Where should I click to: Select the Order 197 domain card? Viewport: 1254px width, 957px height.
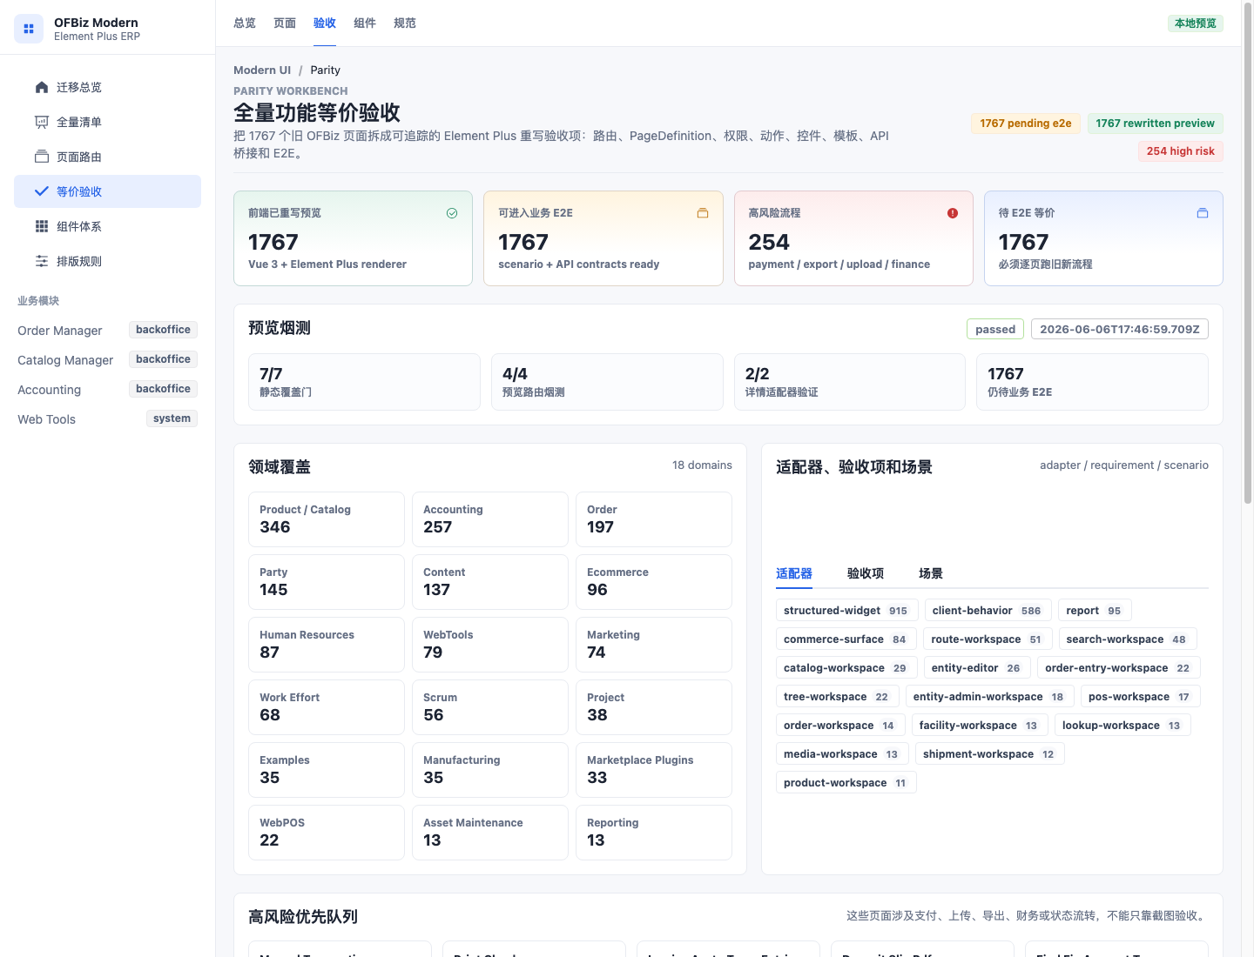pyautogui.click(x=654, y=519)
